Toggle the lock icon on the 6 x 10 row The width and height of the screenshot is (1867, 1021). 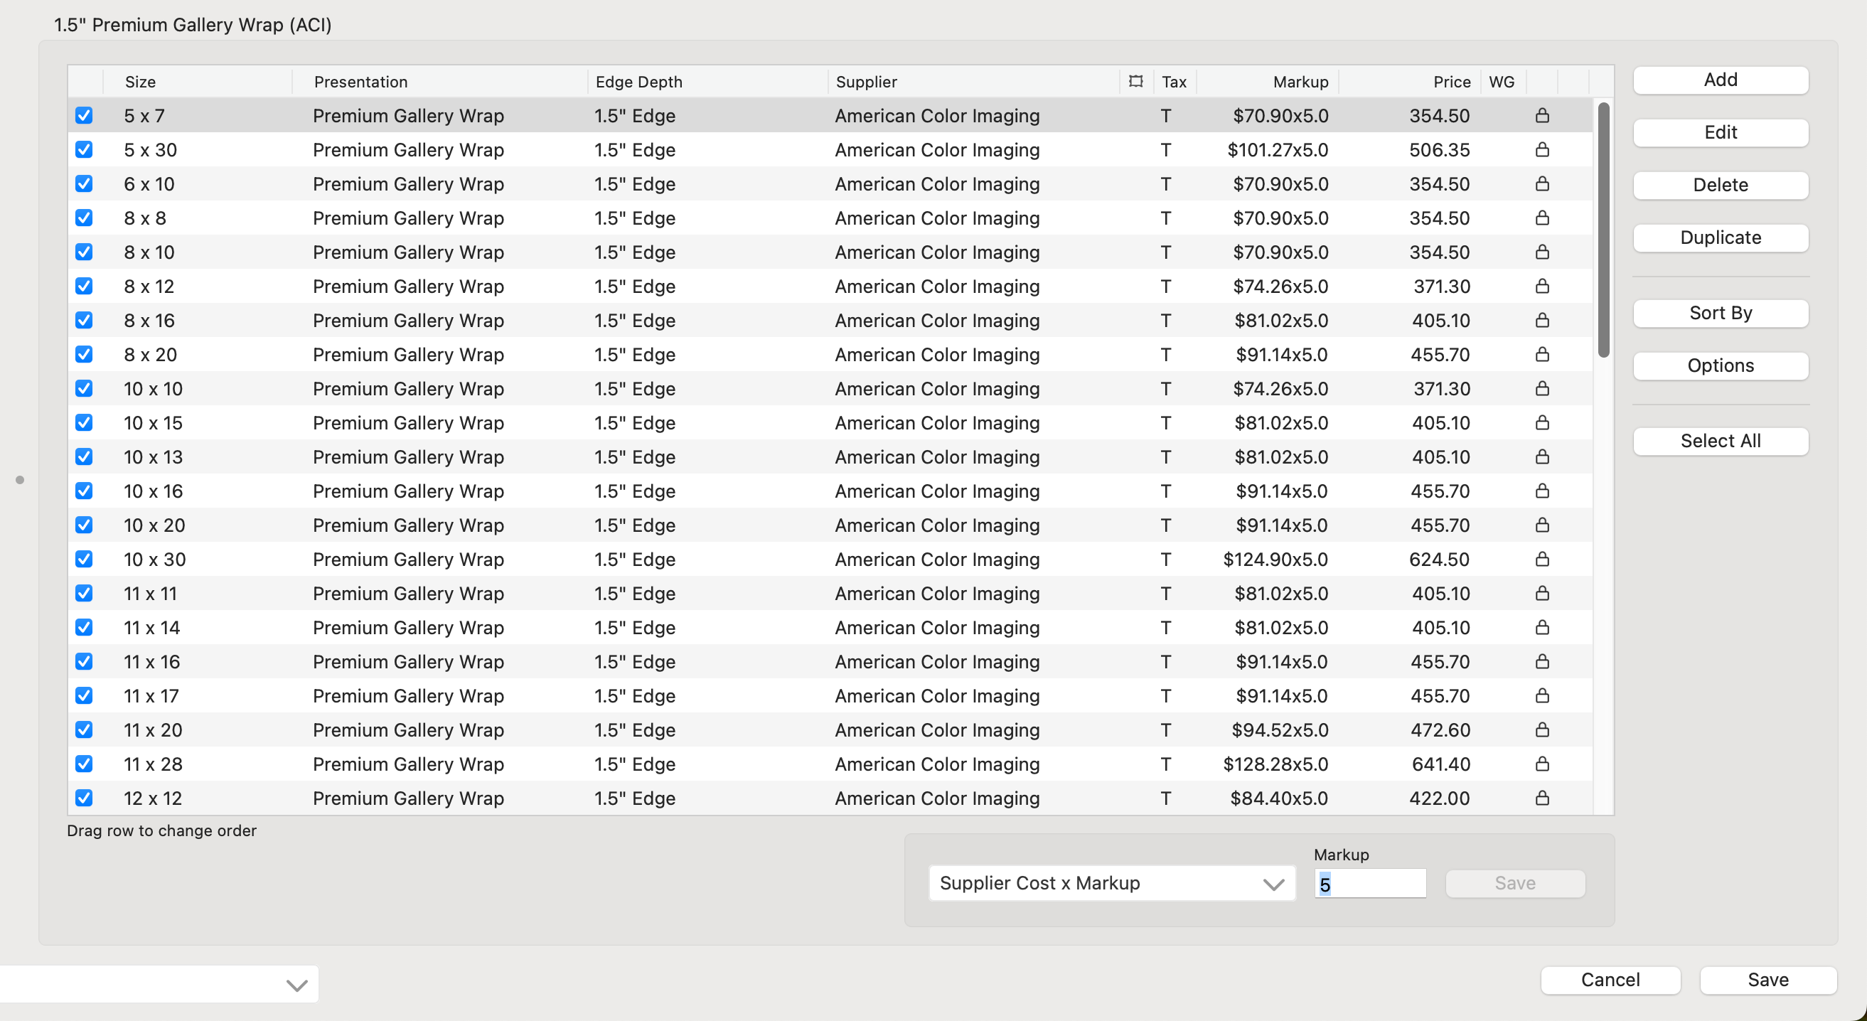tap(1541, 183)
